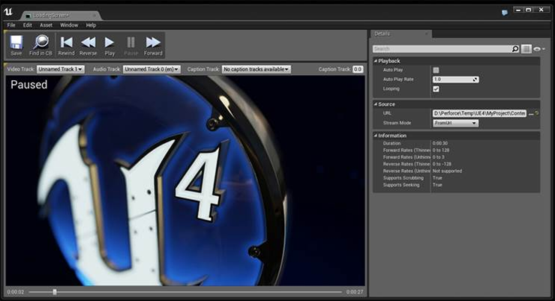The image size is (555, 301).
Task: Maximize the editor window
Action: click(528, 10)
